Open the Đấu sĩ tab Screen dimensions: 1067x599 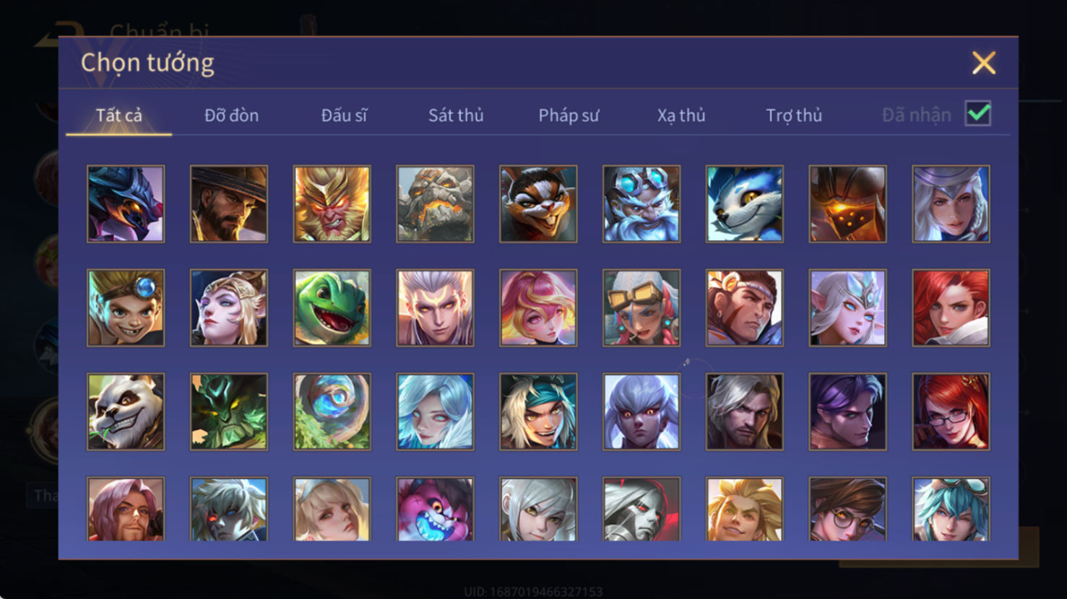[x=344, y=115]
